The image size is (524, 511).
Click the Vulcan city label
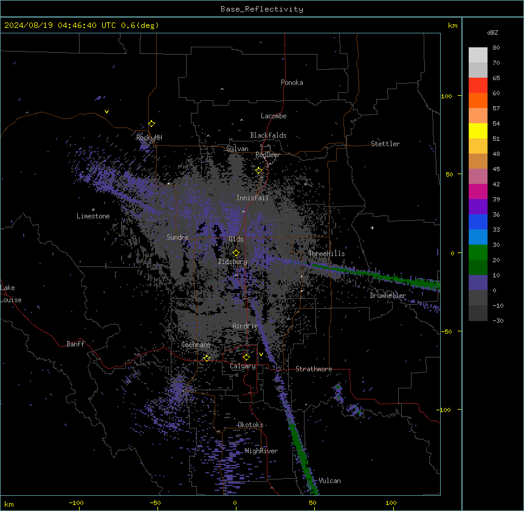[329, 481]
